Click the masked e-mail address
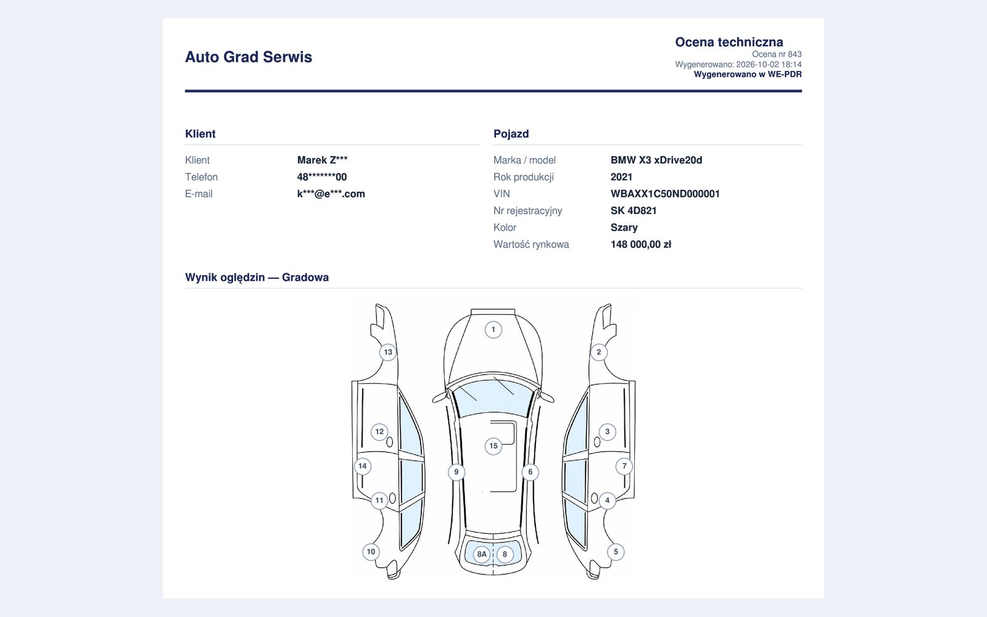The image size is (987, 617). 331,194
